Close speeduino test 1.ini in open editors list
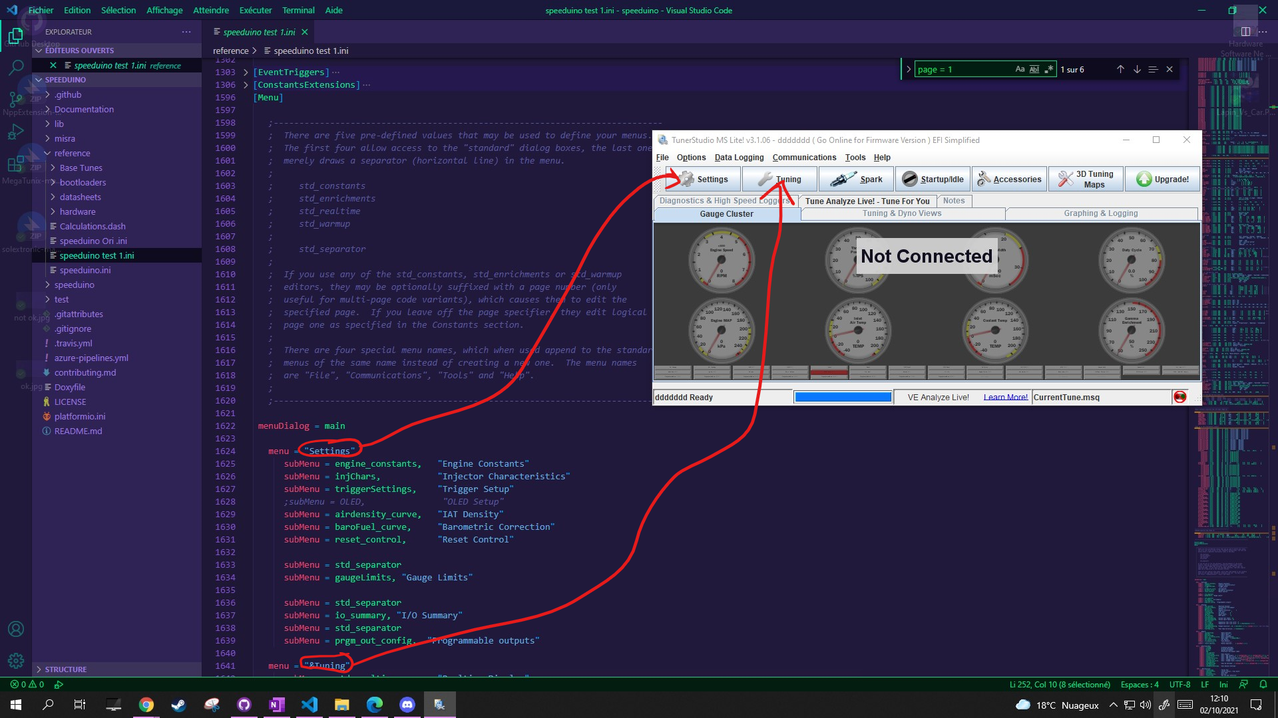 [53, 65]
